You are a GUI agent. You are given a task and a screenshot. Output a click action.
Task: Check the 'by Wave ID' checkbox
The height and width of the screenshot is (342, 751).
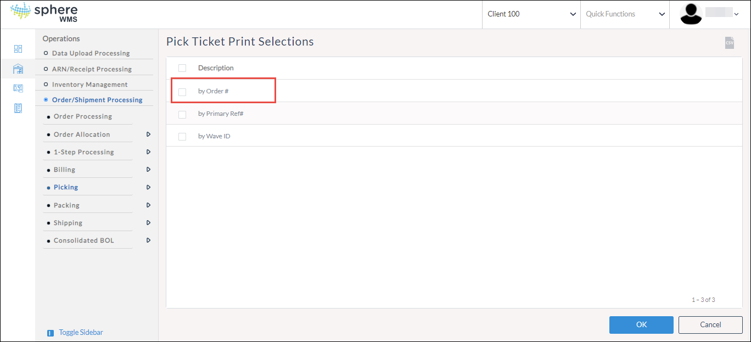point(182,137)
